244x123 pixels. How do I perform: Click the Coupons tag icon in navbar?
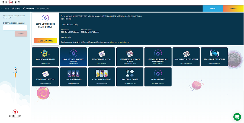coord(24,9)
